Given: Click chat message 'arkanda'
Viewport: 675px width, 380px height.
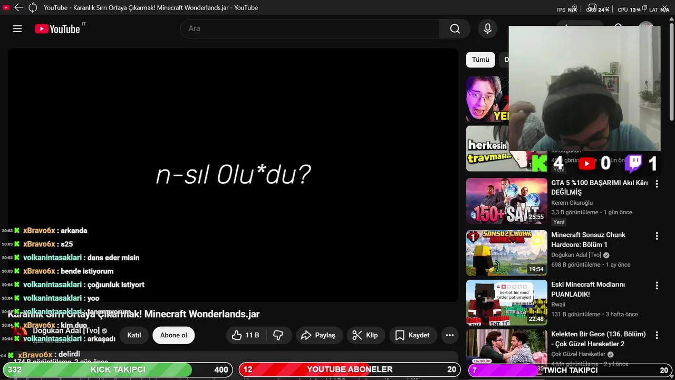Looking at the screenshot, I should 74,231.
